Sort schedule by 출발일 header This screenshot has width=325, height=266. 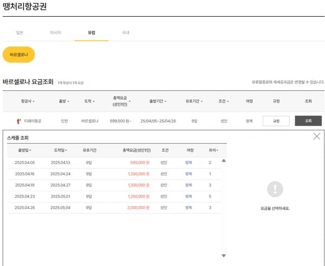(x=24, y=150)
